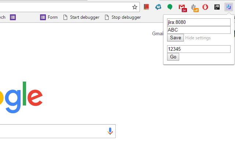
Task: Start voice search with the microphone icon
Action: point(110,131)
